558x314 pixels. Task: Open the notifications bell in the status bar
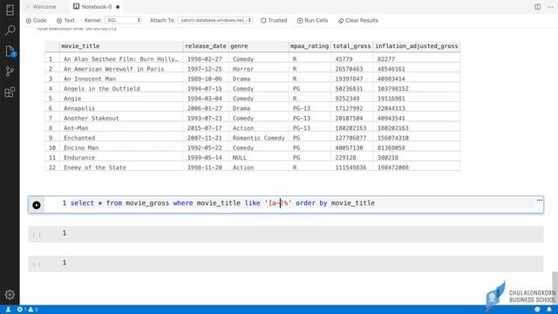point(549,310)
